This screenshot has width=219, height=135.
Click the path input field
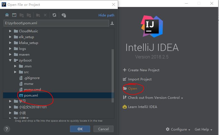(x=56, y=23)
